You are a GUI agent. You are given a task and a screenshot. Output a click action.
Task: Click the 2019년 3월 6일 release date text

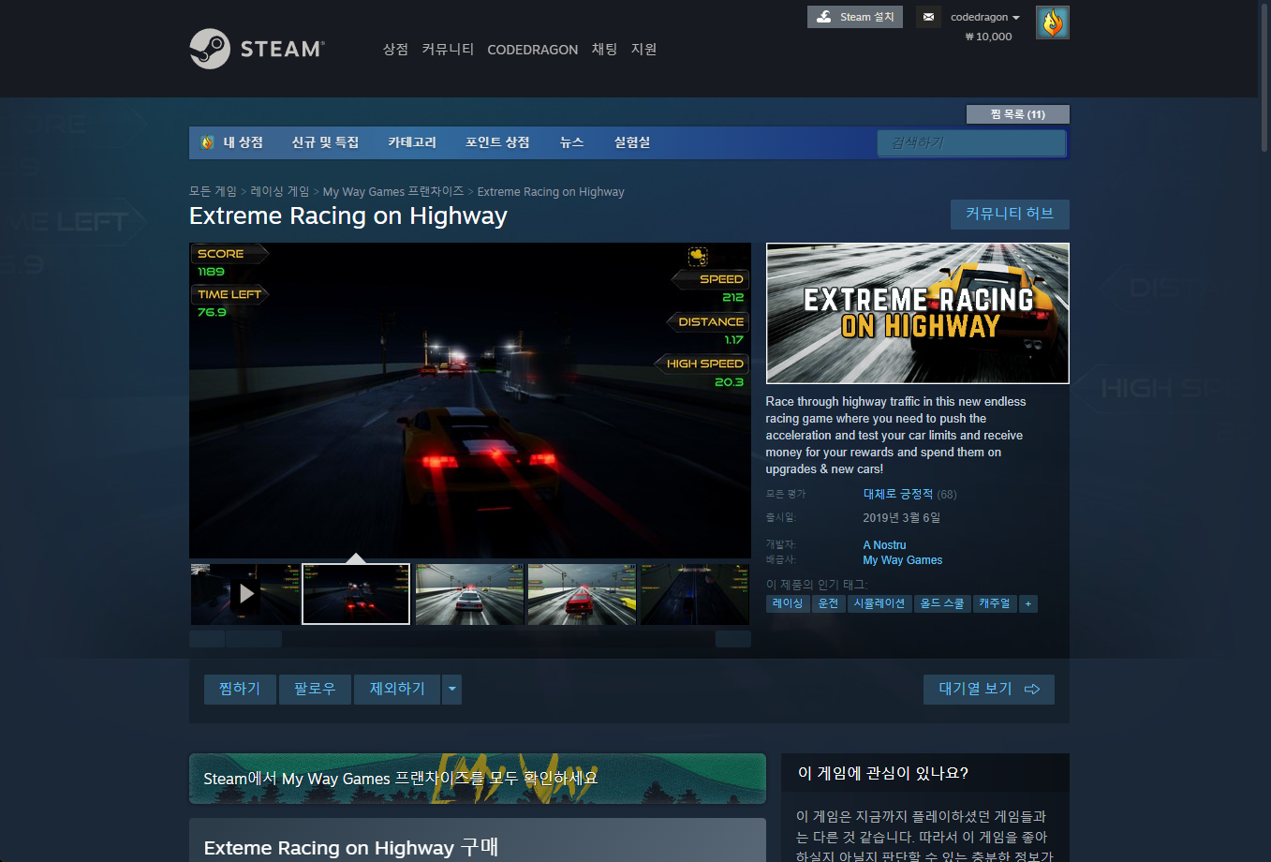point(901,517)
